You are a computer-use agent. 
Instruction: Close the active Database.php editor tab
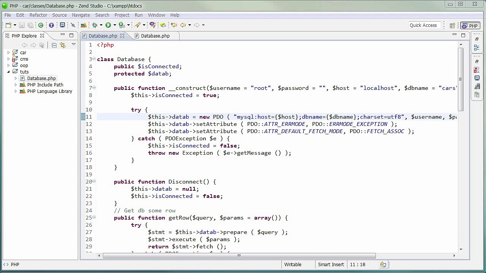pos(122,36)
